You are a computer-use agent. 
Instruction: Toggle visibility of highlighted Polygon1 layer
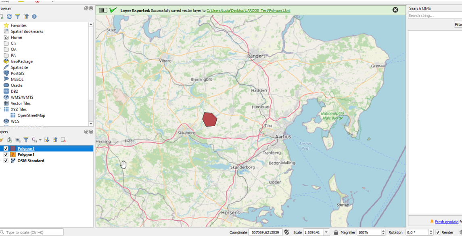pyautogui.click(x=6, y=149)
